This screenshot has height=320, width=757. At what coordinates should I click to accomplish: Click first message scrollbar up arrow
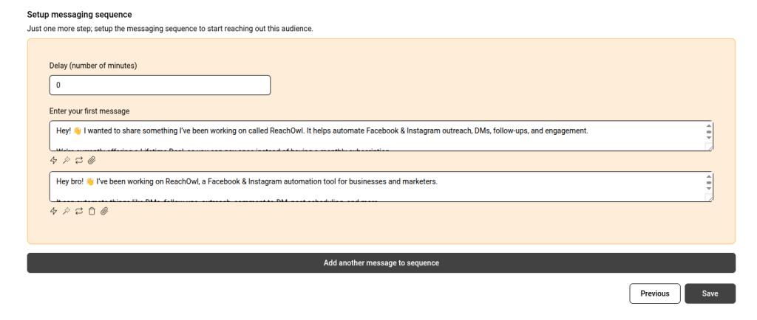(x=709, y=125)
